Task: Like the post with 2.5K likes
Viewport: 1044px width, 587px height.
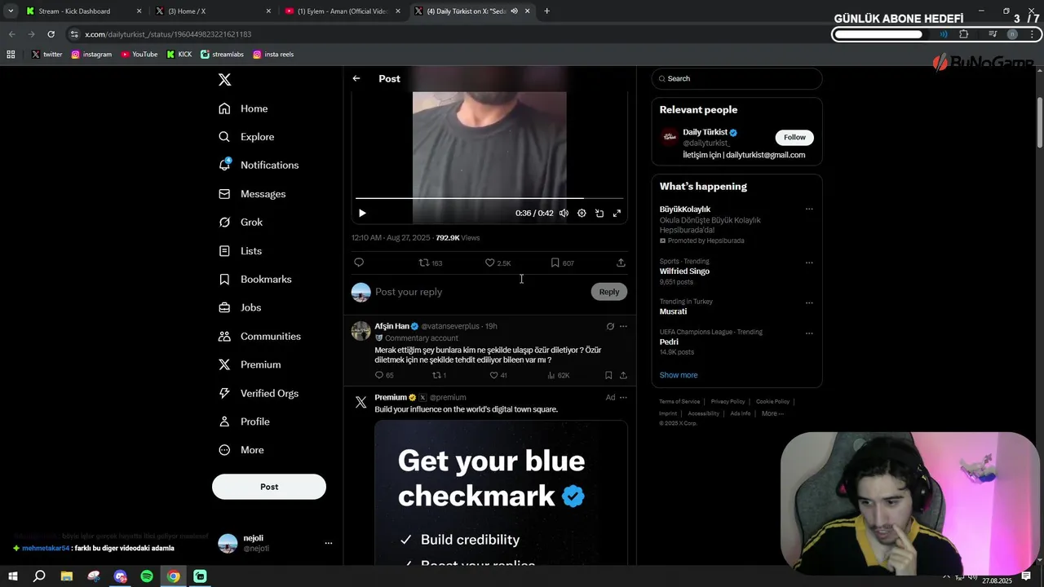Action: click(498, 263)
